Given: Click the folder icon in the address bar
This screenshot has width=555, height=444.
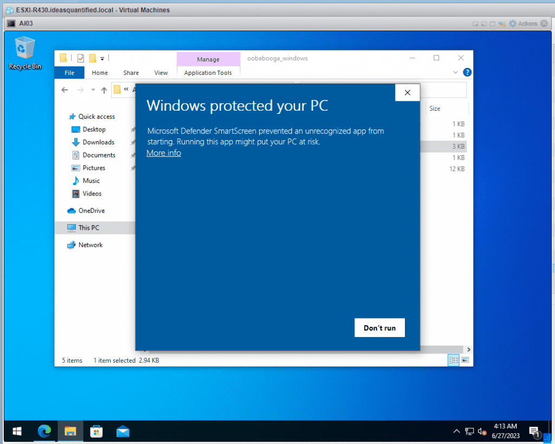Looking at the screenshot, I should 117,90.
